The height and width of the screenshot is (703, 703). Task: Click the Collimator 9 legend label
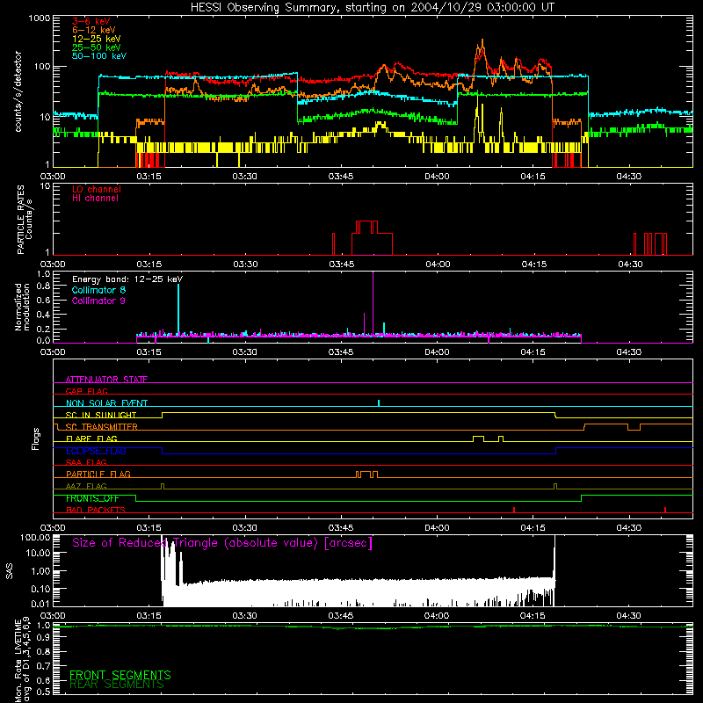pos(98,301)
